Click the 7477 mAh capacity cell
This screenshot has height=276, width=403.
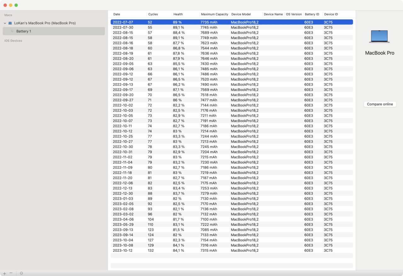(x=209, y=100)
